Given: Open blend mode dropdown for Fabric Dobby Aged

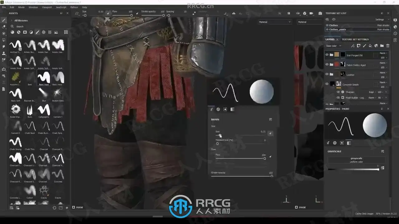Looking at the screenshot, I should (x=383, y=63).
